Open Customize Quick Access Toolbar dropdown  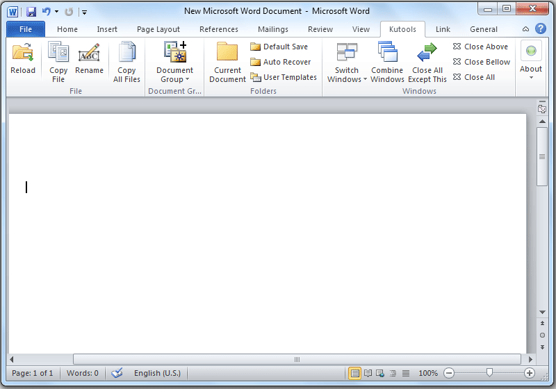84,13
